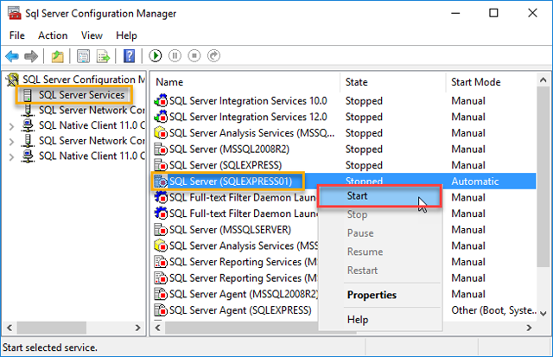The image size is (553, 357).
Task: Select the SQL Server (MSSQLSERVER) row text
Action: (230, 230)
